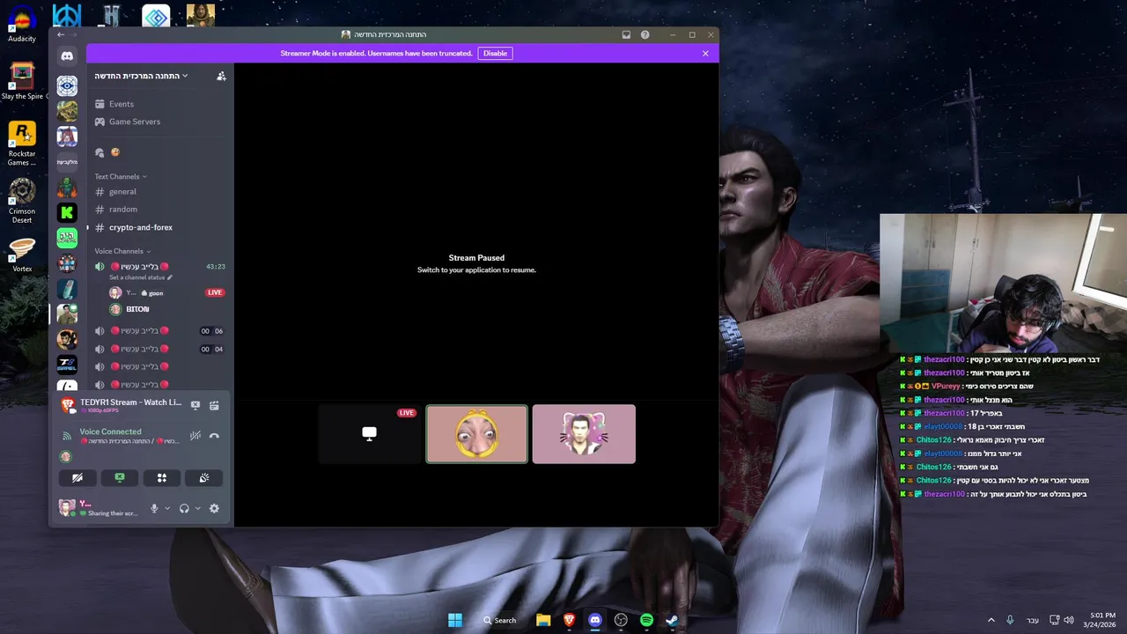Open Game Servers item
1127x634 pixels.
[158, 122]
